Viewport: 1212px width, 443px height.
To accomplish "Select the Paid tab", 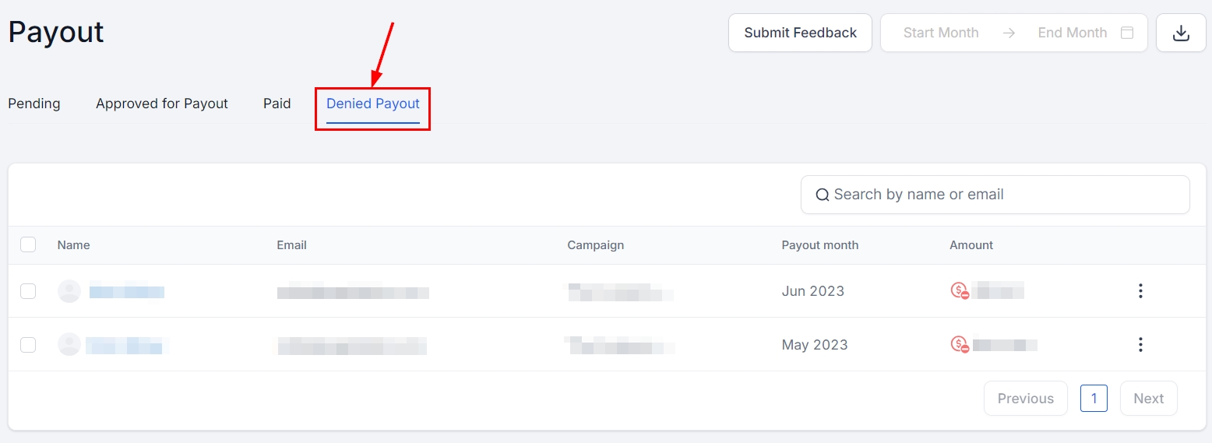I will [277, 104].
